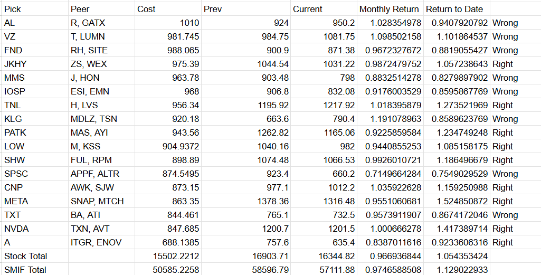Select peer cell 'ESI, EMN'

click(x=101, y=91)
